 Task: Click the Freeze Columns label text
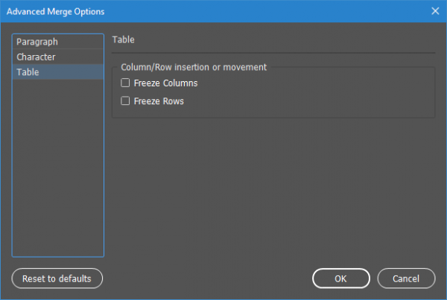click(x=165, y=83)
